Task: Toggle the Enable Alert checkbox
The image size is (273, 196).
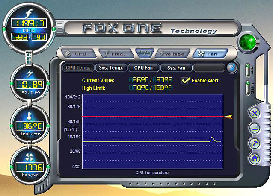Action: click(x=184, y=81)
